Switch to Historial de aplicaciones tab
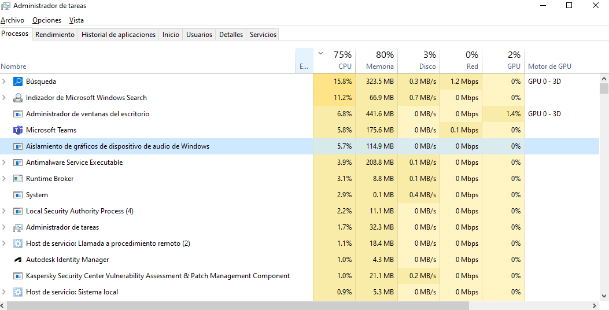Image resolution: width=609 pixels, height=310 pixels. click(x=119, y=35)
